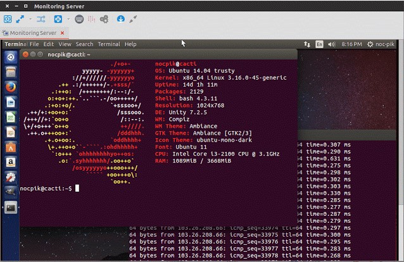Click 'ubuntu-mono-dark' icon theme text
The height and width of the screenshot is (262, 404).
(x=224, y=140)
